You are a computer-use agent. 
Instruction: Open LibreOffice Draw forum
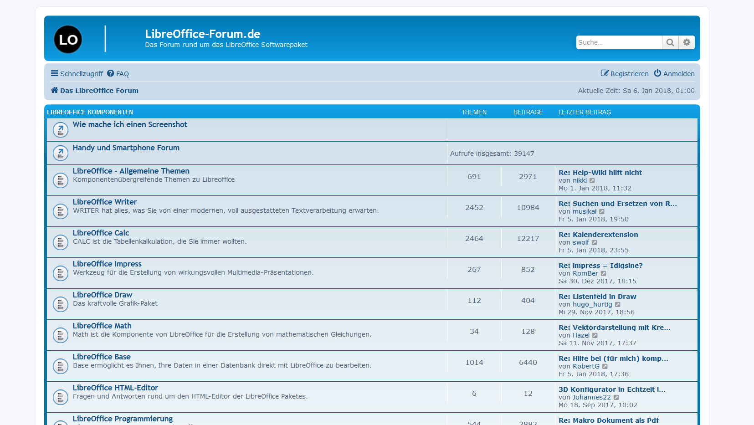tap(103, 295)
